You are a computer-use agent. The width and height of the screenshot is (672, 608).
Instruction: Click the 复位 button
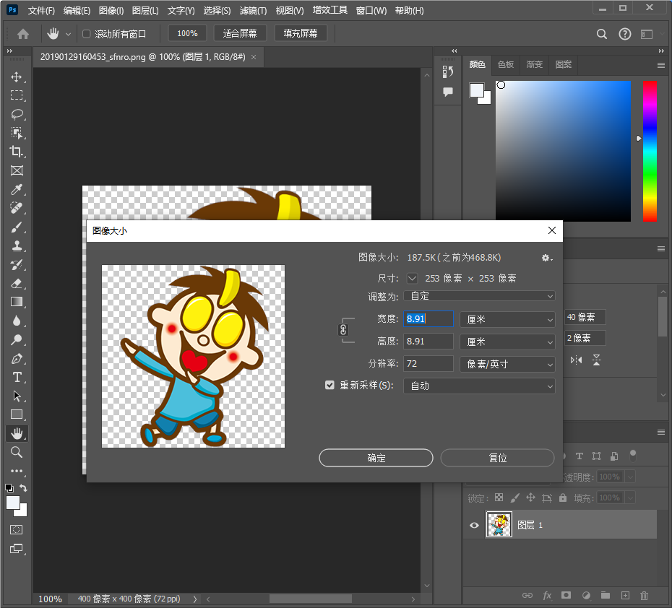[x=497, y=458]
